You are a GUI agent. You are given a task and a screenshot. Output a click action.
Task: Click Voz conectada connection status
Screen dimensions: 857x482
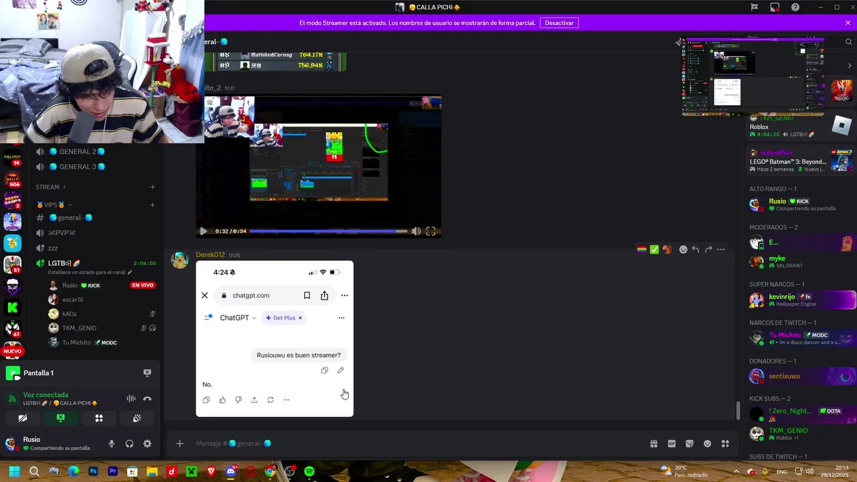pyautogui.click(x=46, y=395)
